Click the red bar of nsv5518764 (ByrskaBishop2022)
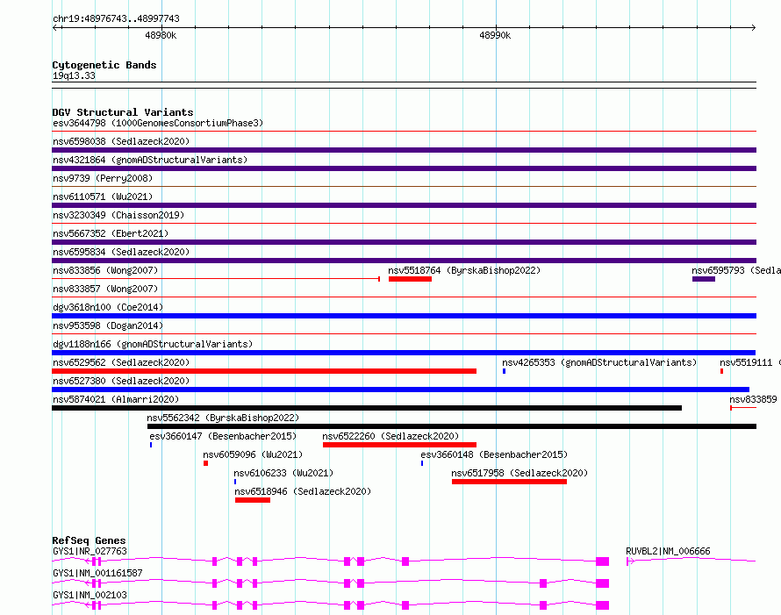781x615 pixels. coord(410,279)
